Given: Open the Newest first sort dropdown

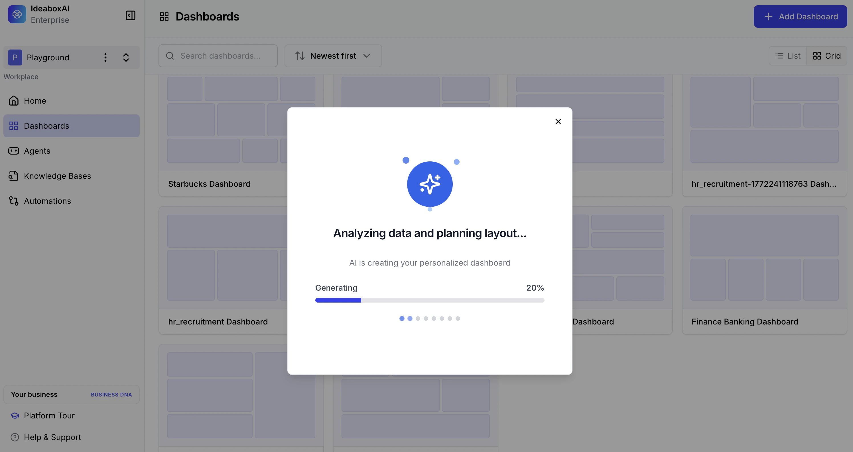Looking at the screenshot, I should click(333, 56).
